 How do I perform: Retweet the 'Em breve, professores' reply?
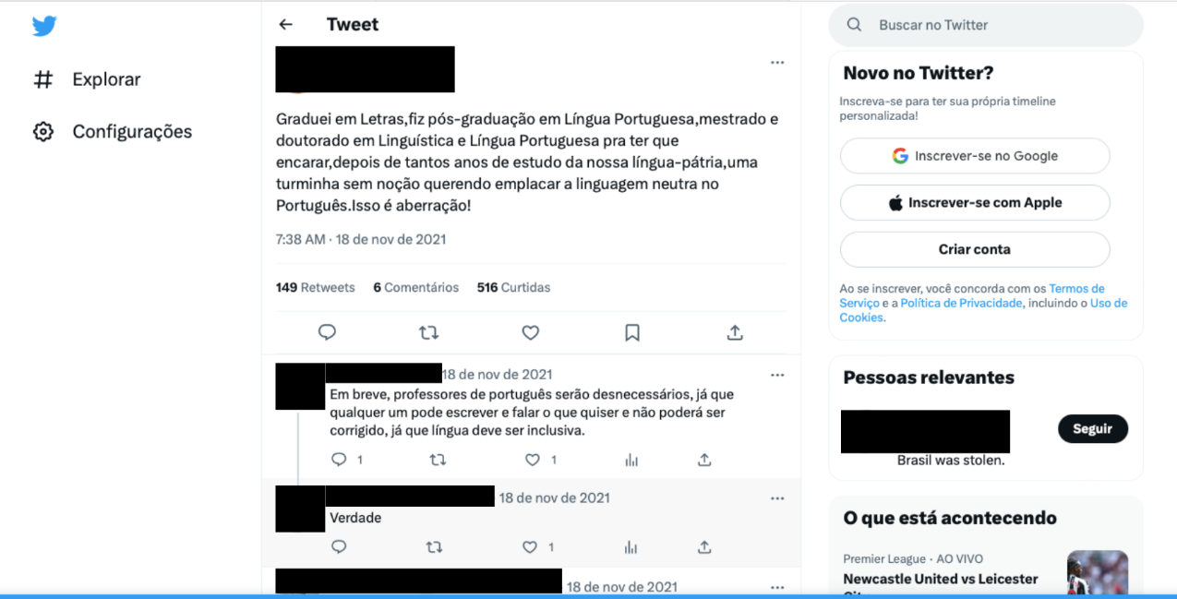click(x=438, y=460)
